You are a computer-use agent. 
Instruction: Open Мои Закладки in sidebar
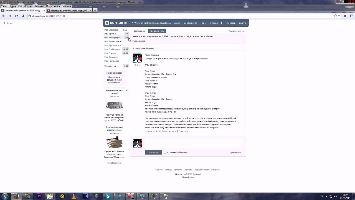[x=111, y=57]
